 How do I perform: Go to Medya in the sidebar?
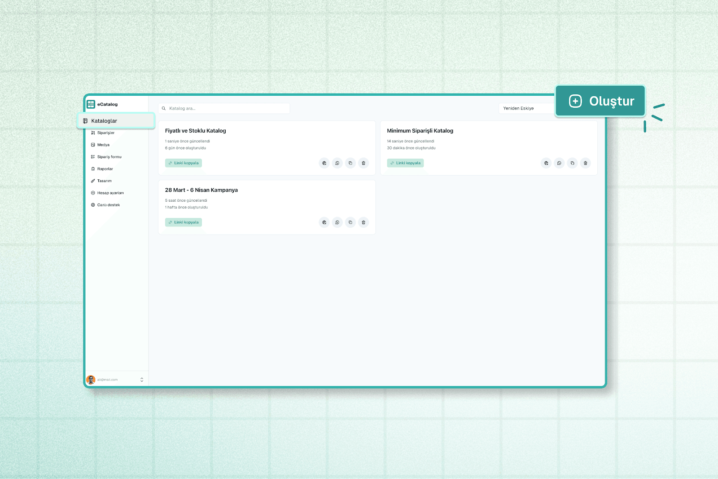(x=103, y=145)
